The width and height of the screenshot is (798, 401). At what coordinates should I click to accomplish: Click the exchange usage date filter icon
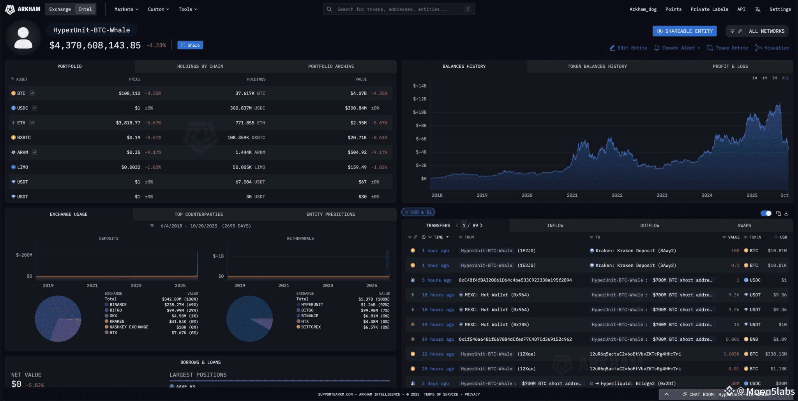click(152, 226)
